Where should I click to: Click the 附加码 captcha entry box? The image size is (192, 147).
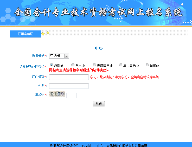click(x=72, y=95)
